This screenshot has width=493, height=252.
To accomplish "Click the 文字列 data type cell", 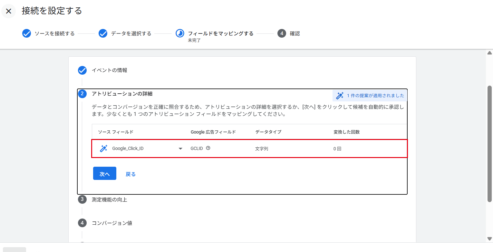I will pos(262,149).
